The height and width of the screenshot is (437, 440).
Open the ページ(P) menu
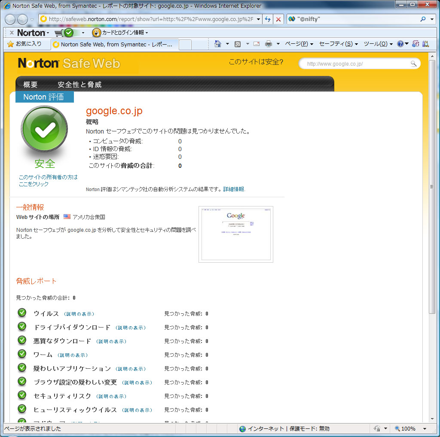coord(299,44)
